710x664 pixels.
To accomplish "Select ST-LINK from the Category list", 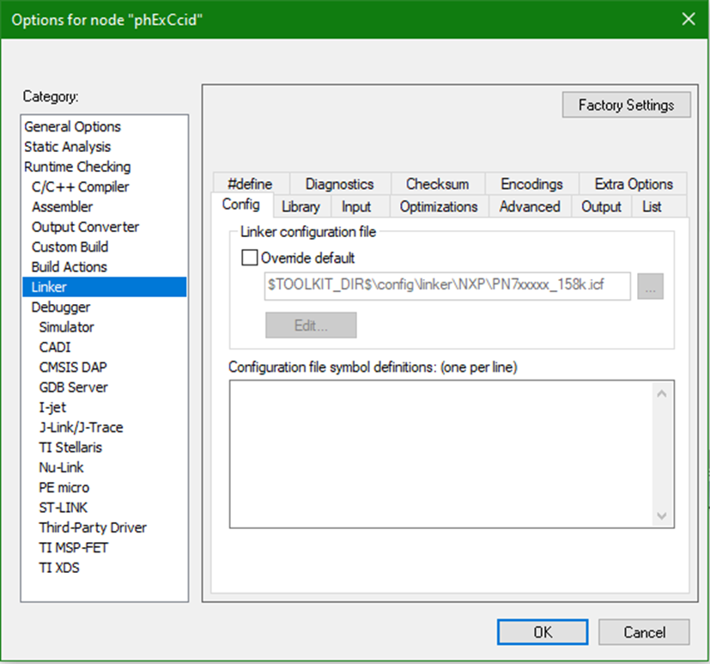I will pos(64,507).
